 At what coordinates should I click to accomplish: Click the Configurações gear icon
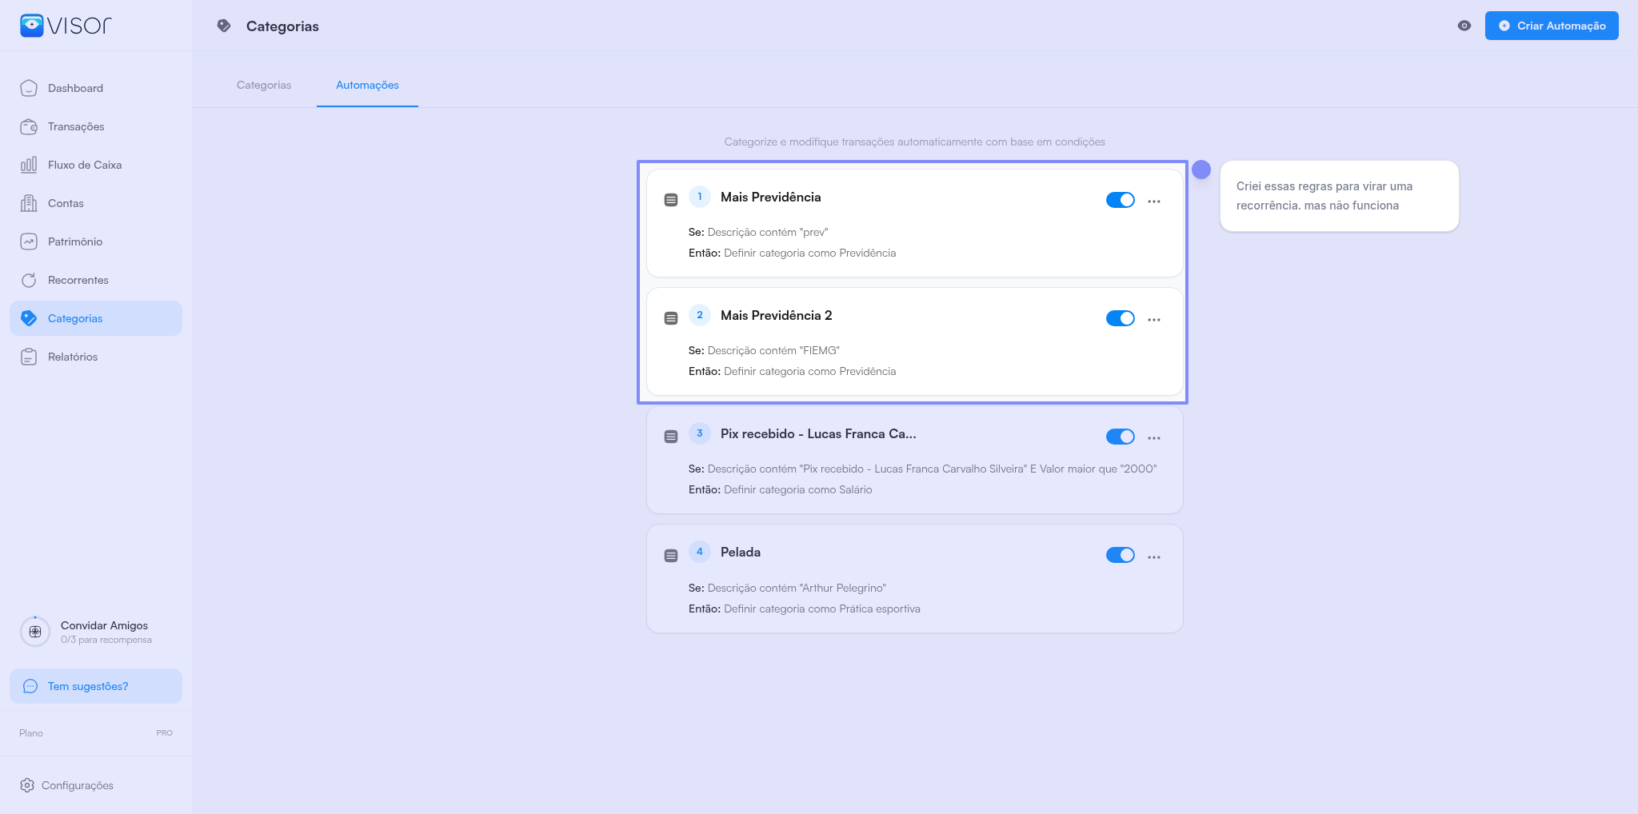pyautogui.click(x=27, y=785)
